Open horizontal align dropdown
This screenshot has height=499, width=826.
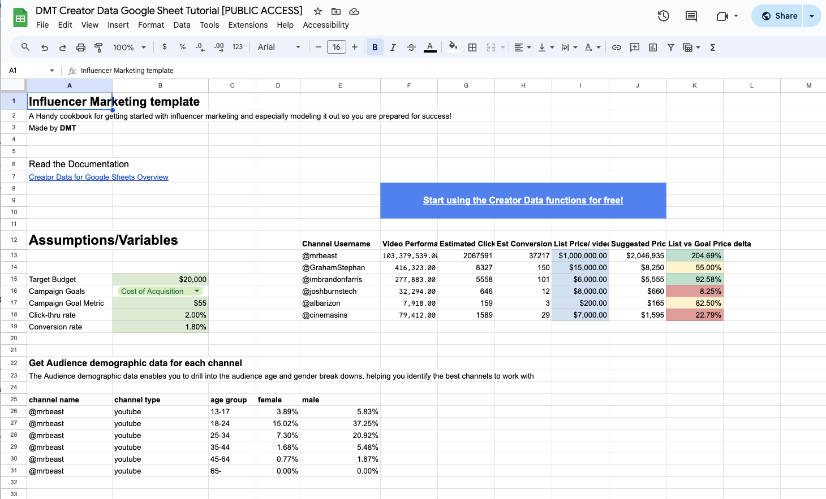point(522,47)
